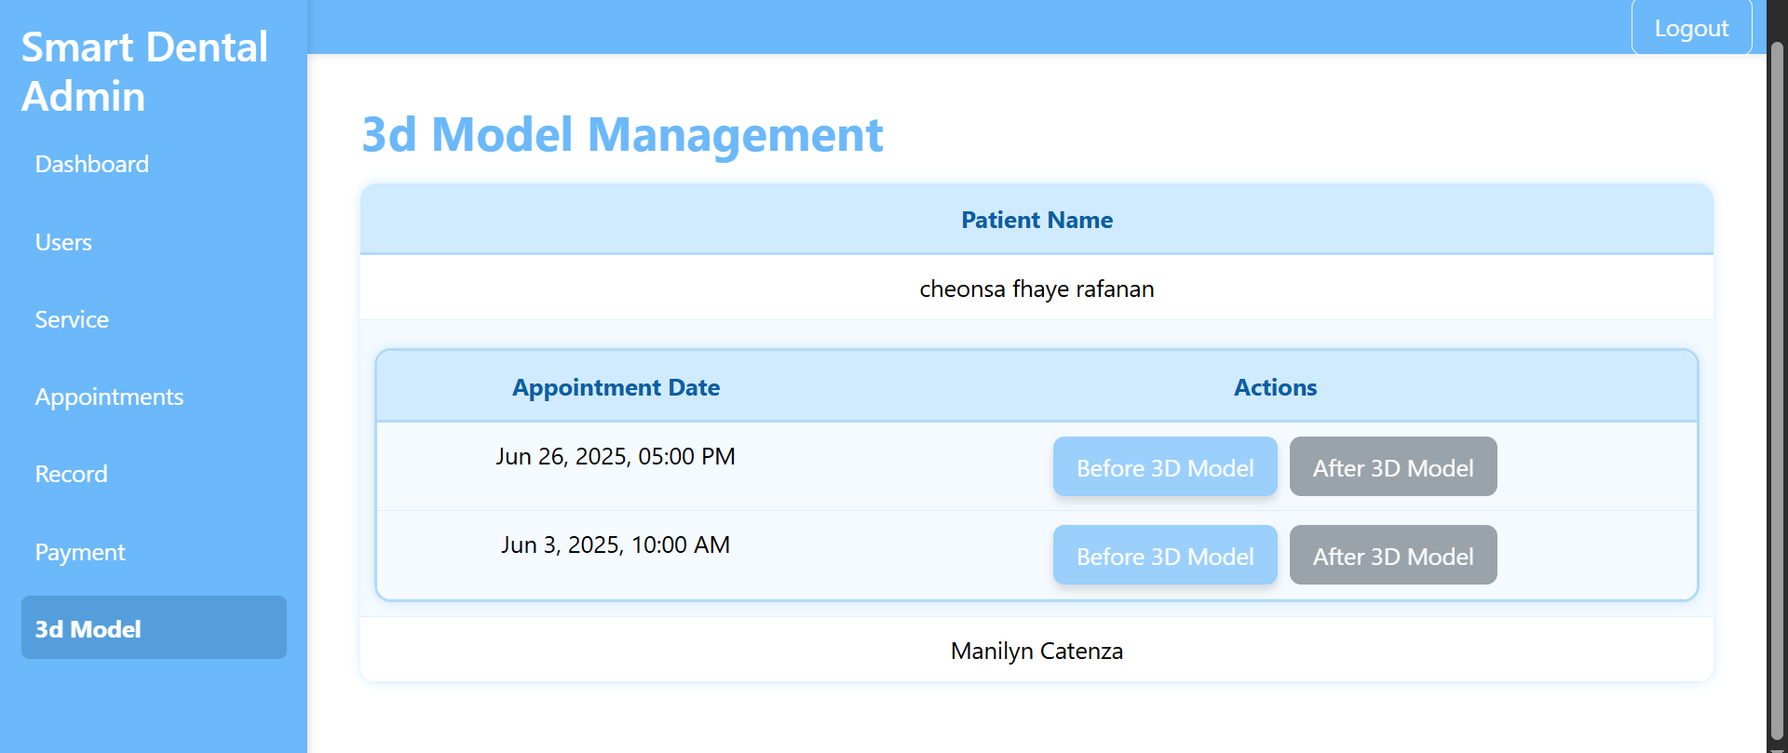Go to the Record page
This screenshot has height=753, width=1788.
click(71, 474)
